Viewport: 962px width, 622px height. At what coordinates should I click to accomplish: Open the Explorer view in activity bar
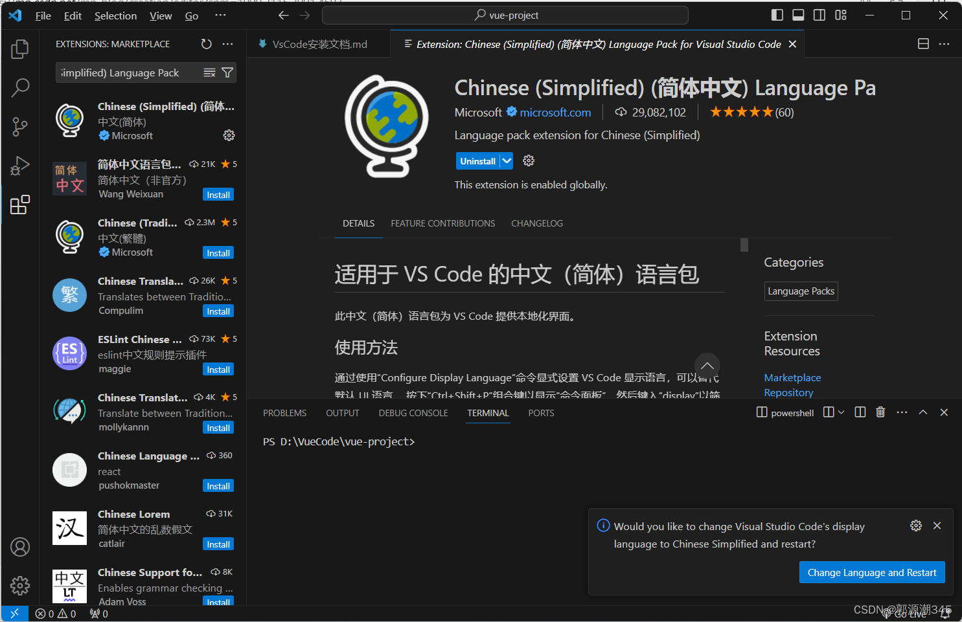[x=20, y=49]
